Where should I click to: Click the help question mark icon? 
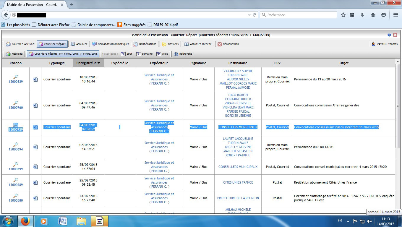point(389,35)
